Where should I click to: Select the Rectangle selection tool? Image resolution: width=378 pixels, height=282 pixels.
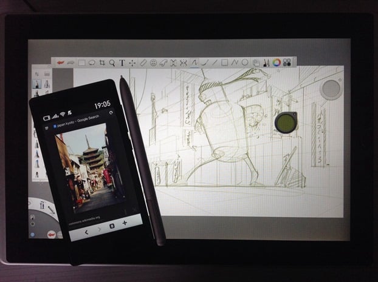[81, 63]
